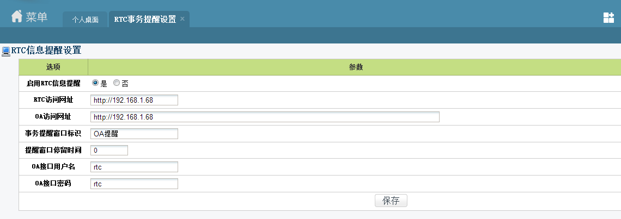Viewport: 621px width, 219px height.
Task: Click the 选项 column header
Action: (x=53, y=67)
